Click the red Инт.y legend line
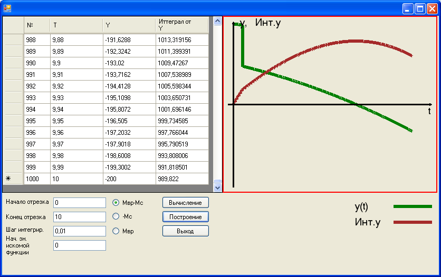Image resolution: width=441 pixels, height=277 pixels. tap(413, 222)
